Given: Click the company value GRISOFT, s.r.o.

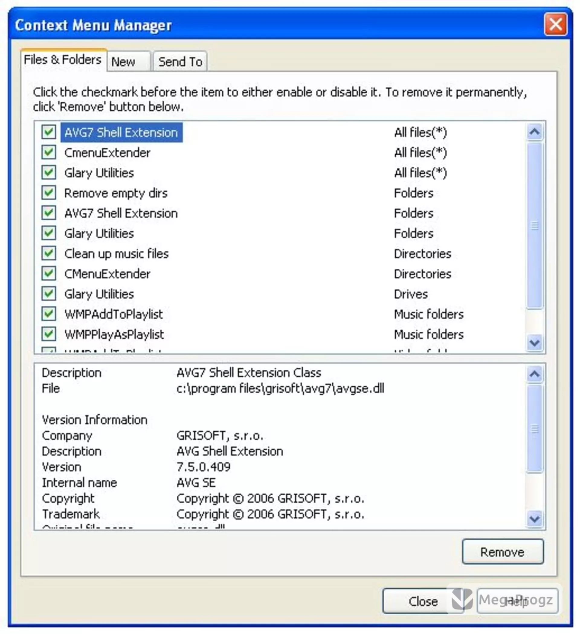Looking at the screenshot, I should click(220, 436).
